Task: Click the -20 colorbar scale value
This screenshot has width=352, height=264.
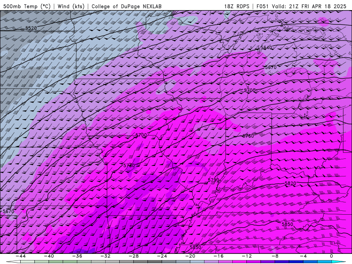Action: pyautogui.click(x=191, y=256)
